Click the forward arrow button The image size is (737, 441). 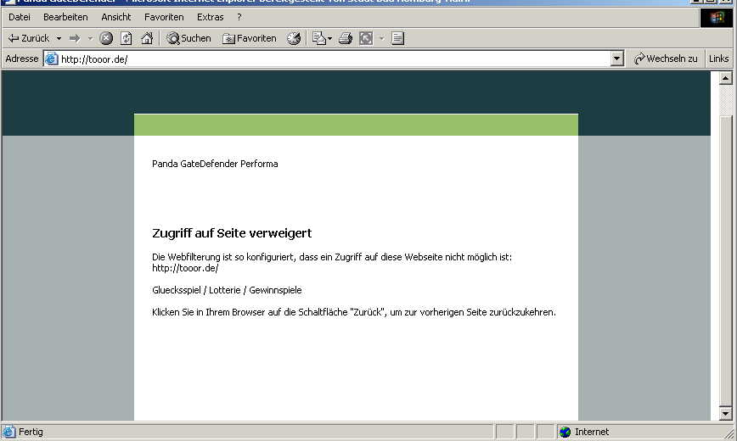point(75,38)
